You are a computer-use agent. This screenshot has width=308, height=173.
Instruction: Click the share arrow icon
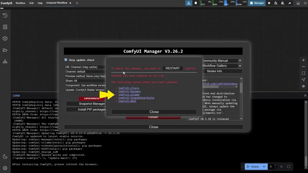(x=290, y=3)
